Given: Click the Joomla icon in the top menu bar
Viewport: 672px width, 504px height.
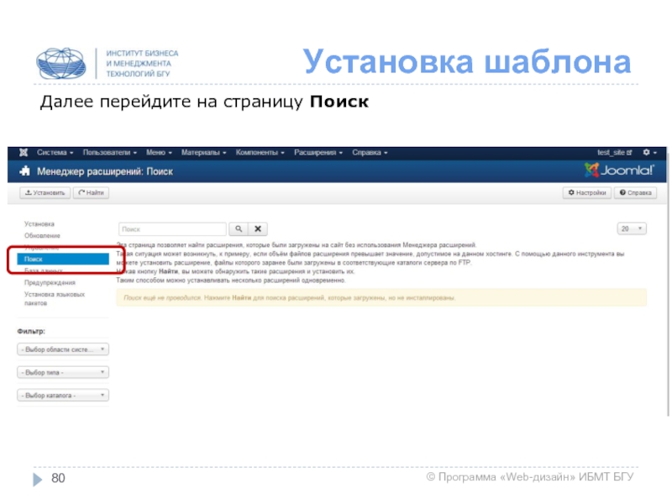Looking at the screenshot, I should pyautogui.click(x=24, y=153).
